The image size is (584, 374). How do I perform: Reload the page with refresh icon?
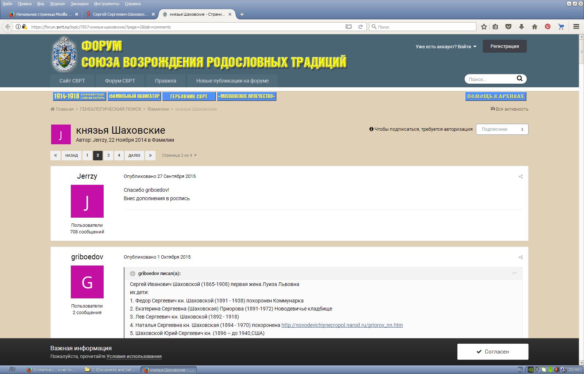tap(360, 27)
